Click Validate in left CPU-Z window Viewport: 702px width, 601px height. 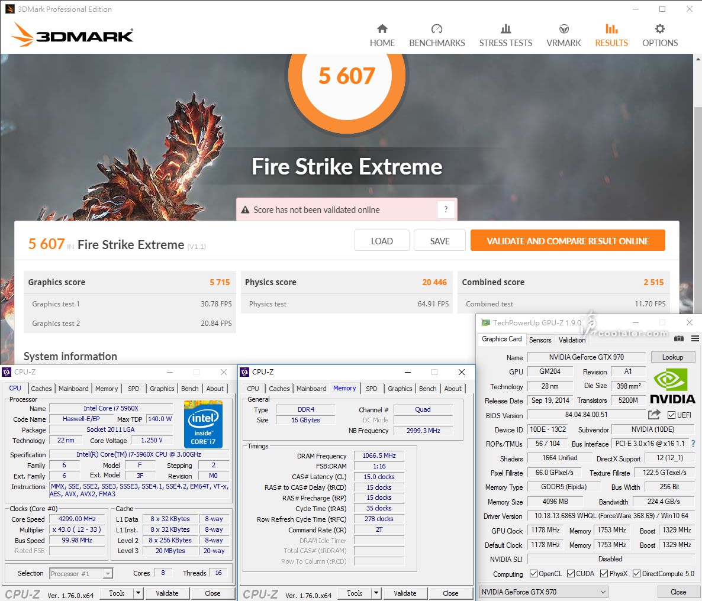[167, 593]
